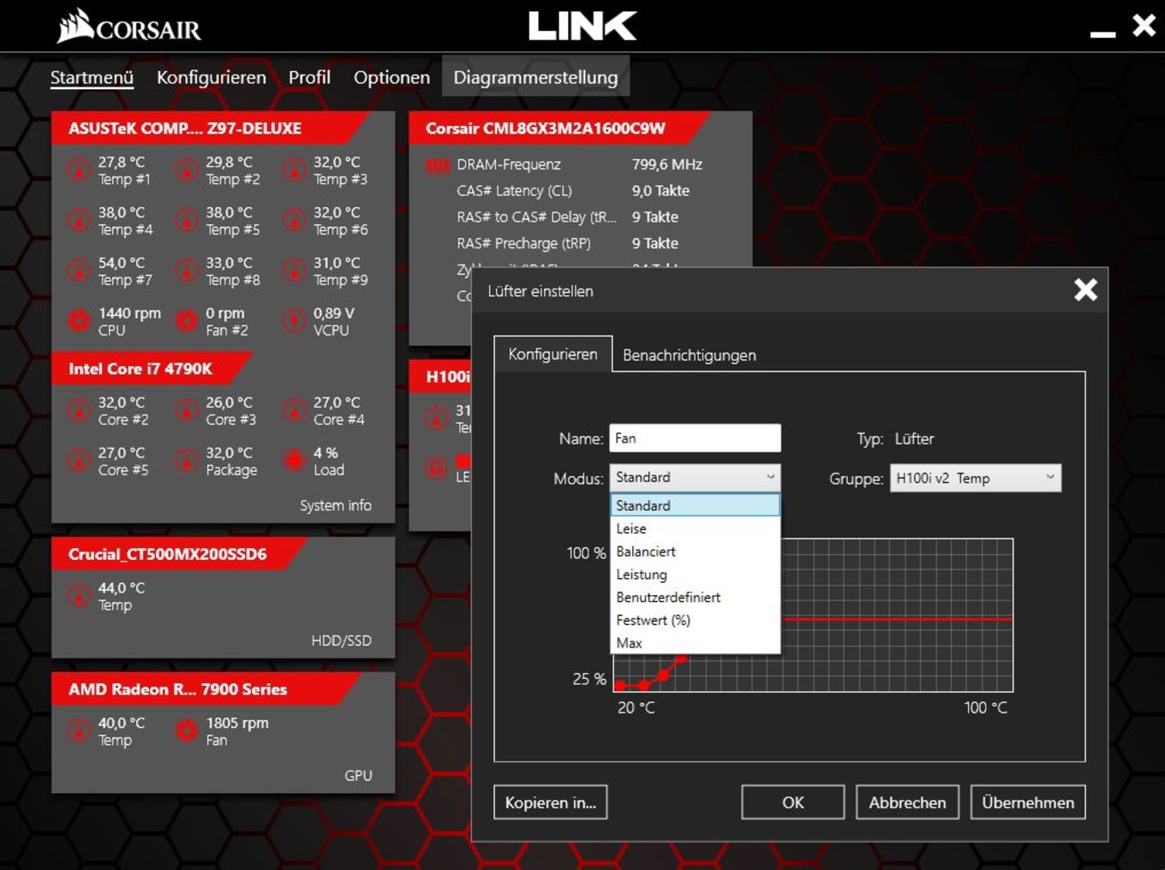Click the Temp #3 thermometer icon
This screenshot has width=1165, height=870.
(295, 170)
